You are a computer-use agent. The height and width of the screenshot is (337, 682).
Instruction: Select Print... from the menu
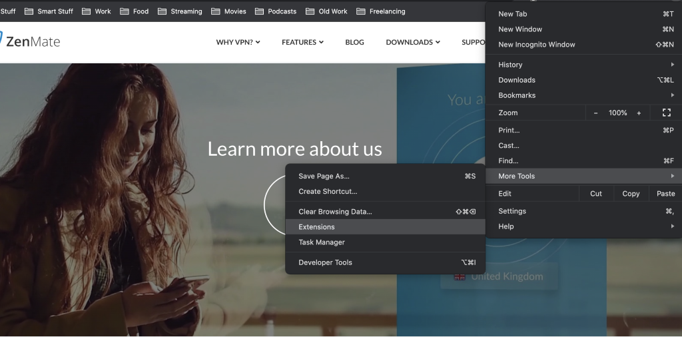pyautogui.click(x=583, y=130)
